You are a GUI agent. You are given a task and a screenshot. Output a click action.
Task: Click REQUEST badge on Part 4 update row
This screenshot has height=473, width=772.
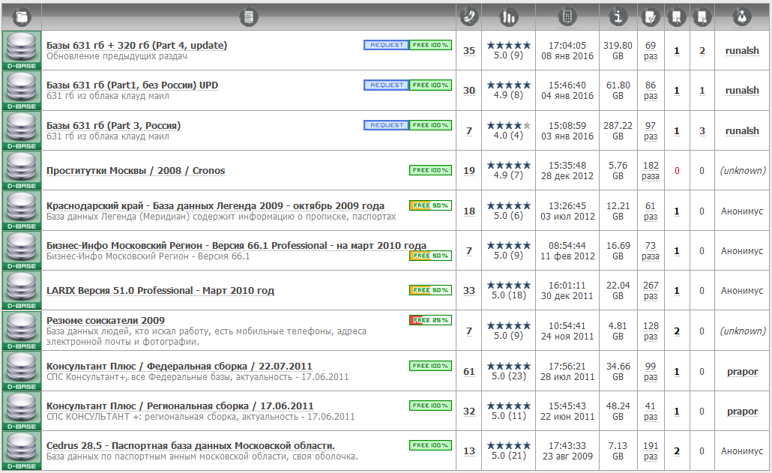tap(387, 45)
